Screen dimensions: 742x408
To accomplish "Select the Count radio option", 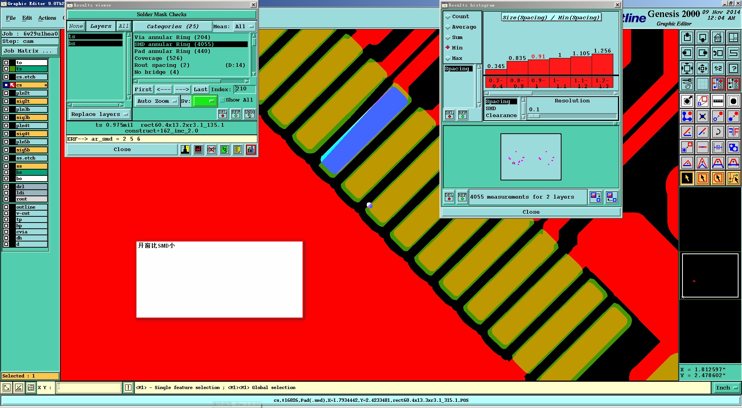I will [448, 17].
